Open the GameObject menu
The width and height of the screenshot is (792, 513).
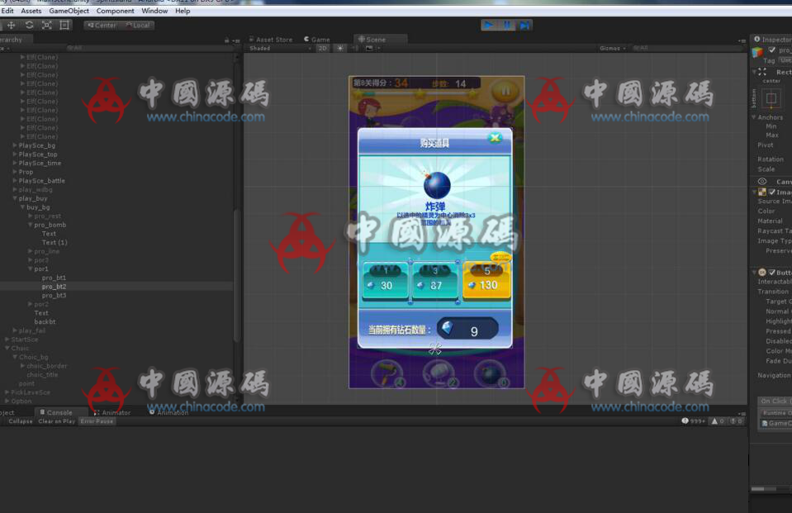69,11
